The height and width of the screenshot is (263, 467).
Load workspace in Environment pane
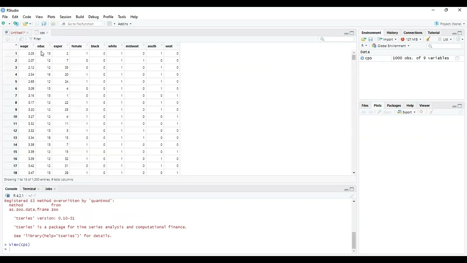(x=364, y=39)
